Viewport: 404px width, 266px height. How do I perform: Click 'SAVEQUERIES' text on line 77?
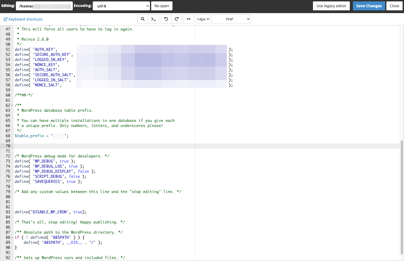pos(47,182)
